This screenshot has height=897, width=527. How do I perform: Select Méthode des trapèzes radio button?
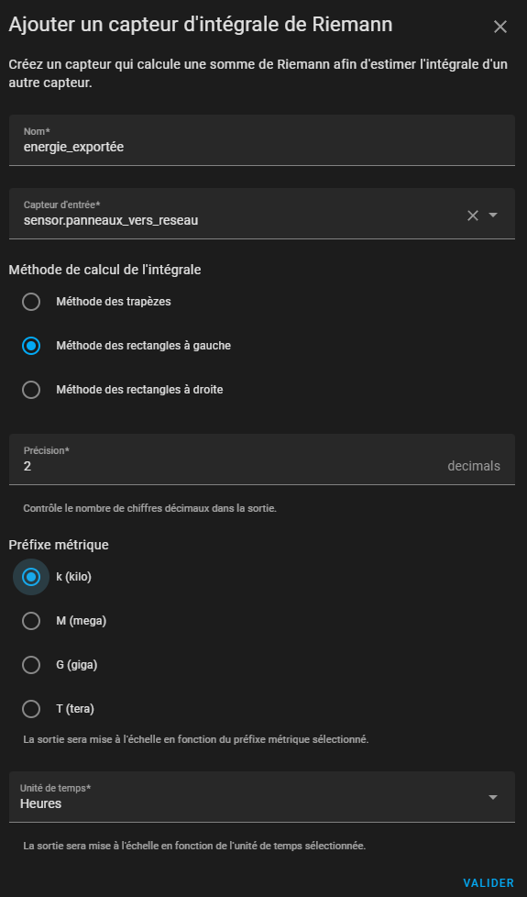coord(31,302)
